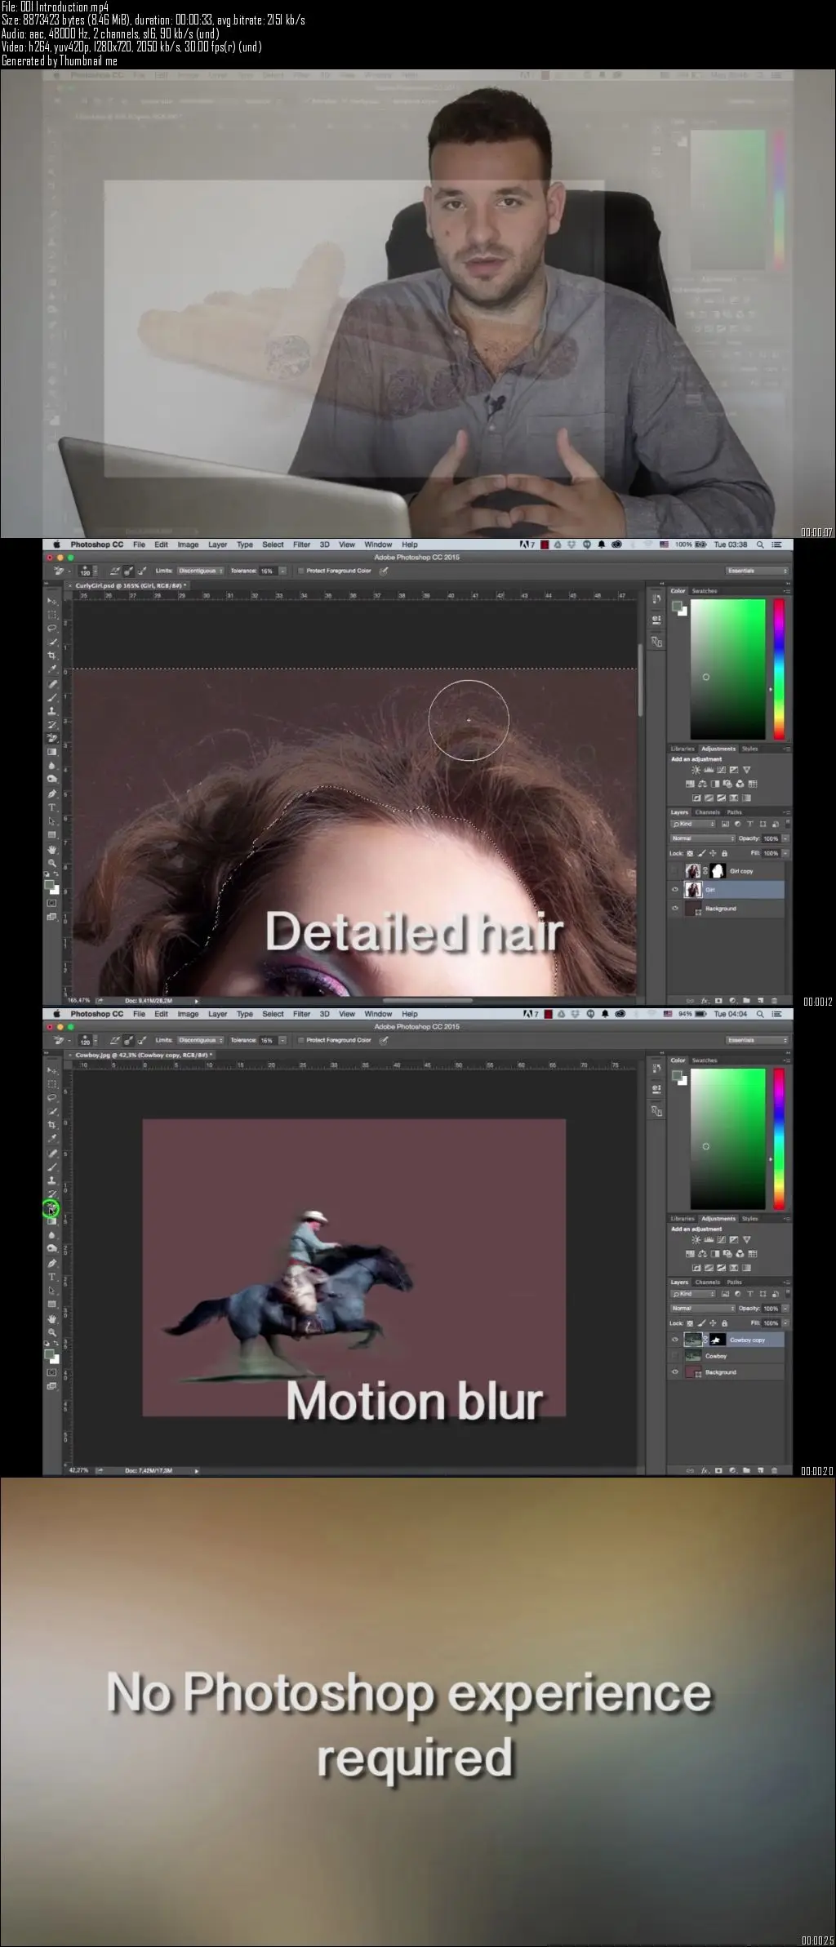836x1947 pixels.
Task: Click the Spotlight search icon in Detailed hair frame
Action: 760,545
